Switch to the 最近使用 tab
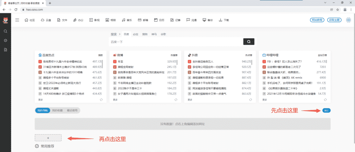The image size is (355, 152). pyautogui.click(x=72, y=111)
